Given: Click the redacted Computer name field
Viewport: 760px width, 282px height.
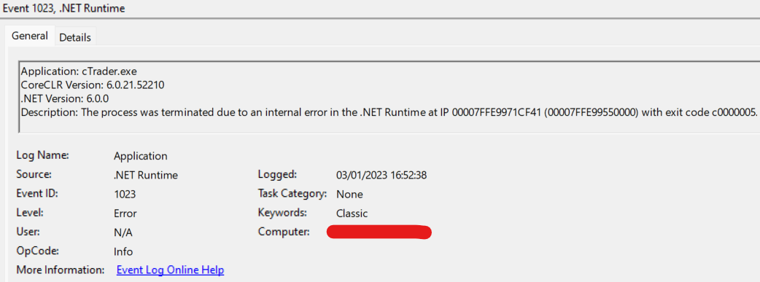Looking at the screenshot, I should [379, 232].
